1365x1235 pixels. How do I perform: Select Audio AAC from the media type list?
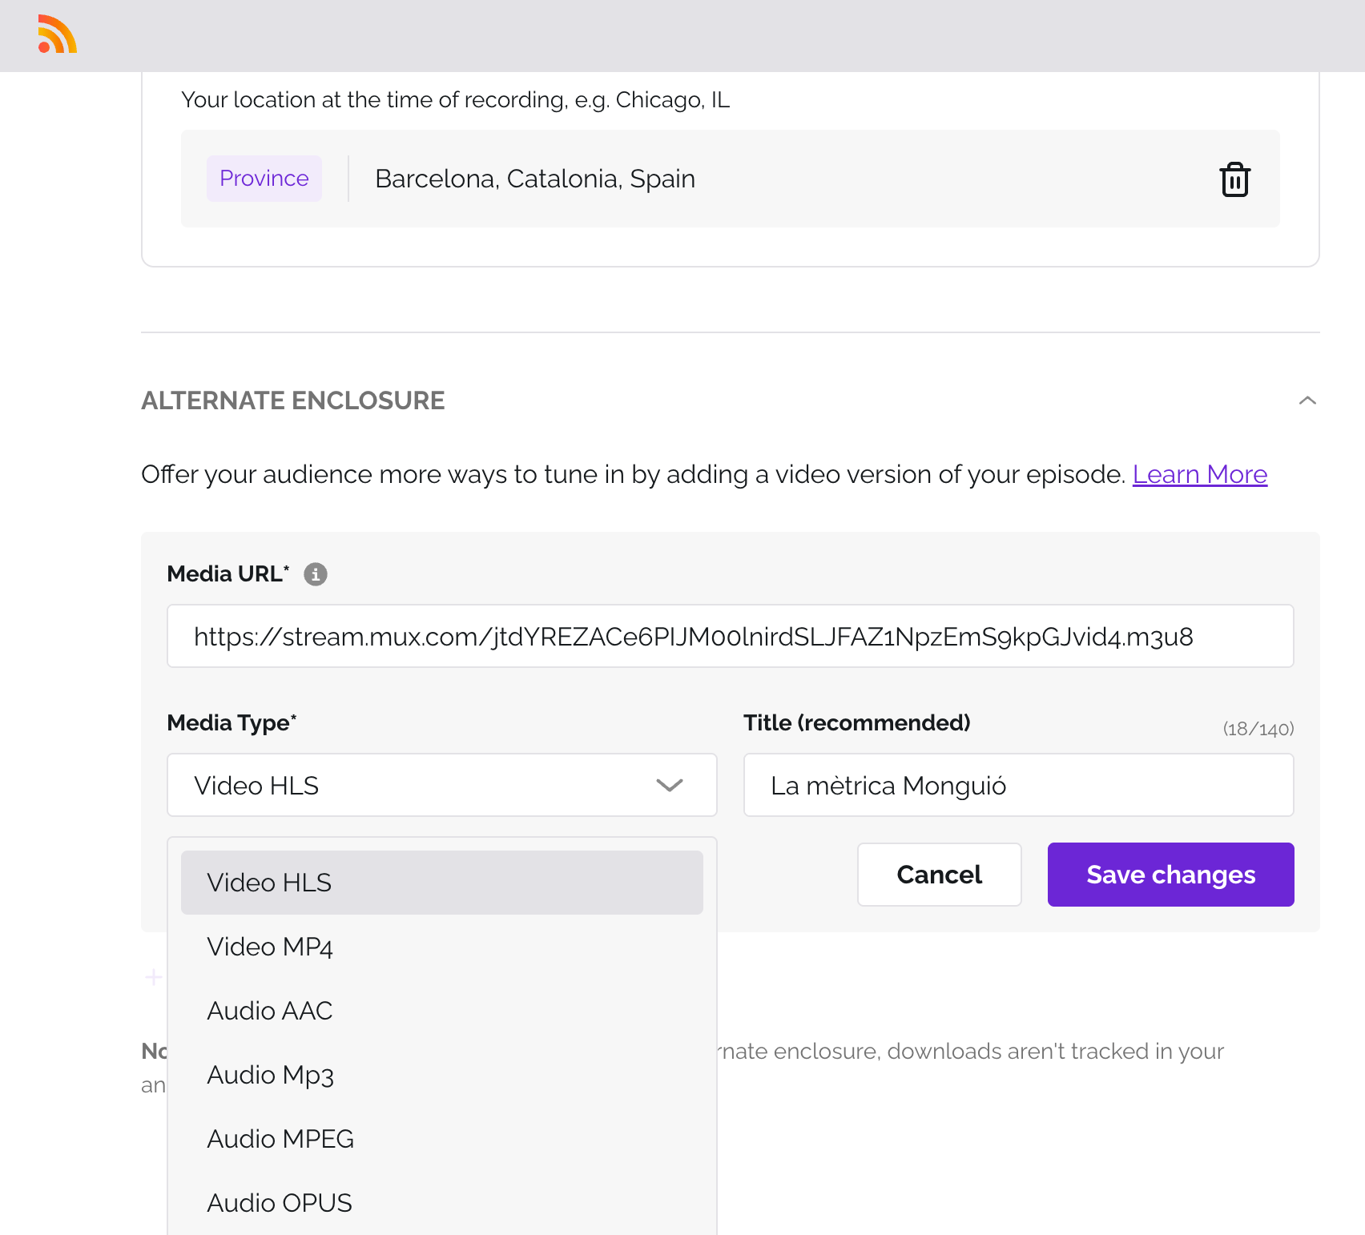tap(269, 1010)
